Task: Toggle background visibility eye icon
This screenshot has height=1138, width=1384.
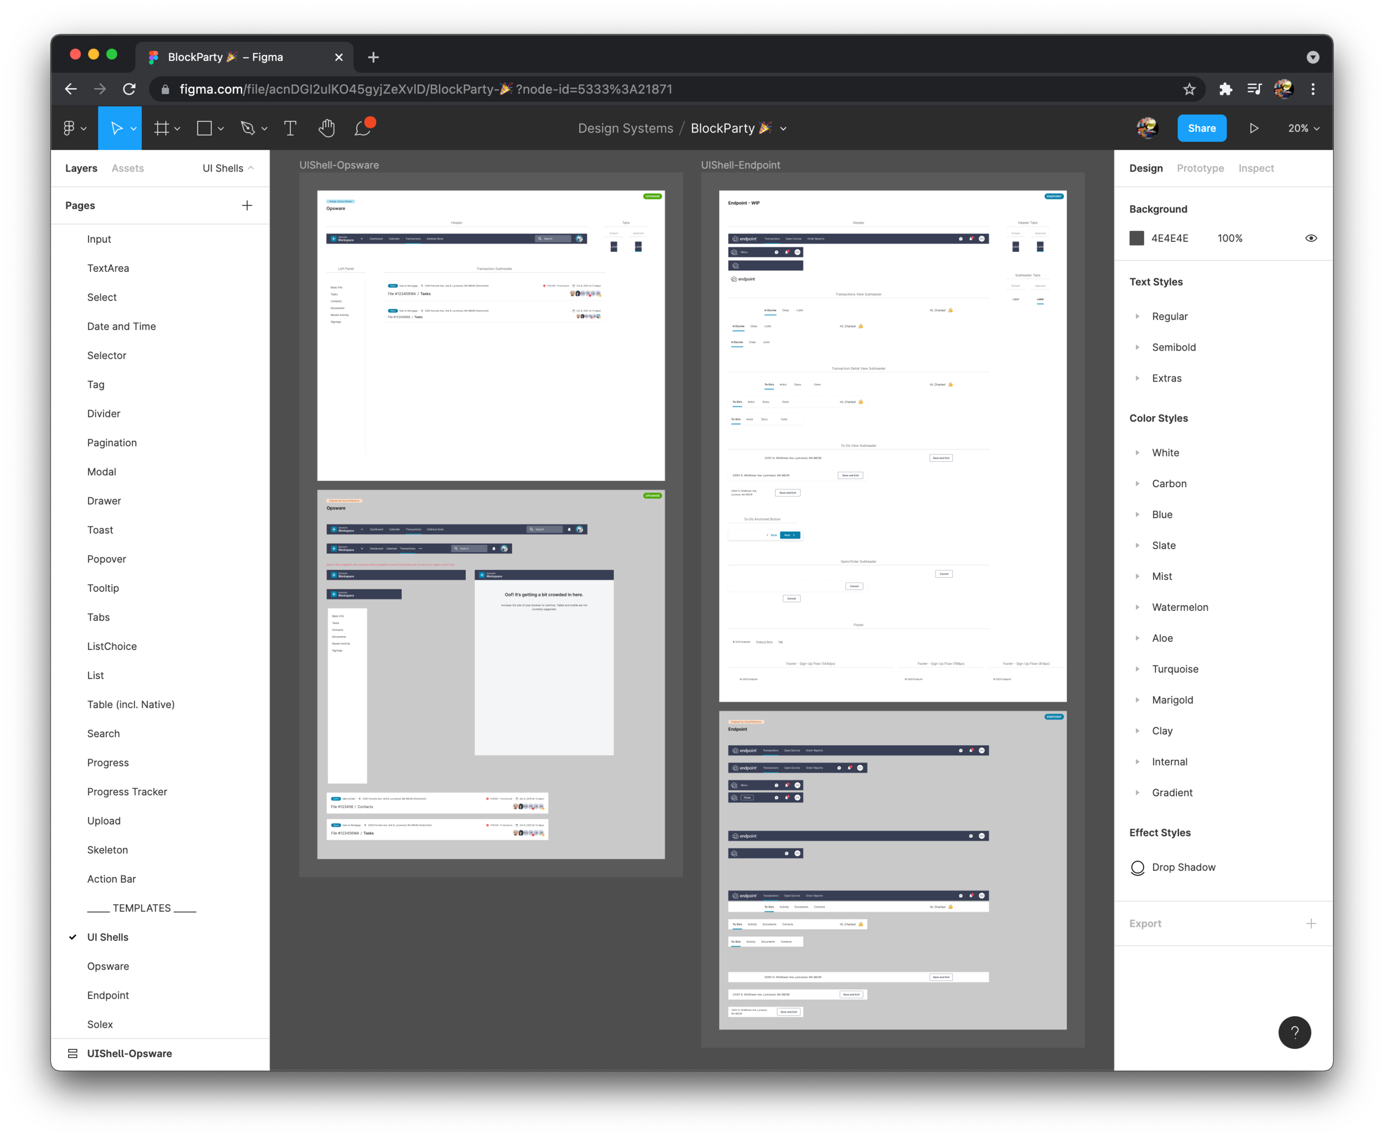Action: tap(1310, 239)
